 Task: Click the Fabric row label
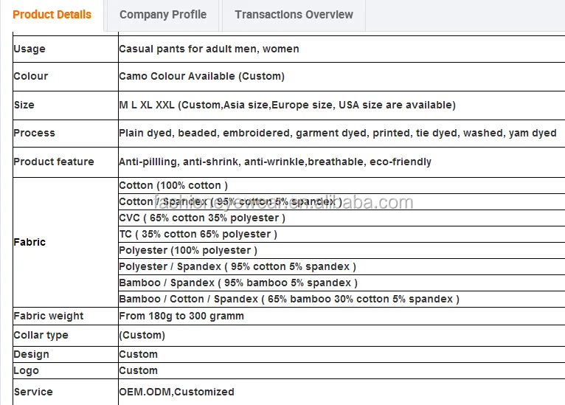[30, 242]
